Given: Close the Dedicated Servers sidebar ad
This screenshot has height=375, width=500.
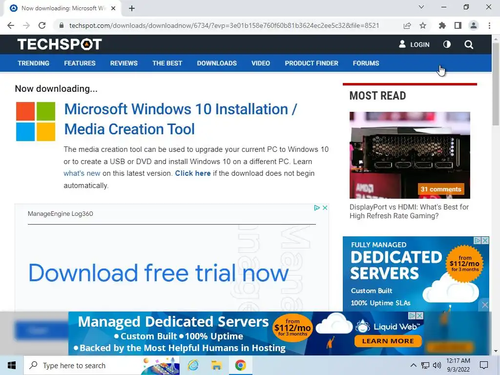Looking at the screenshot, I should [485, 240].
